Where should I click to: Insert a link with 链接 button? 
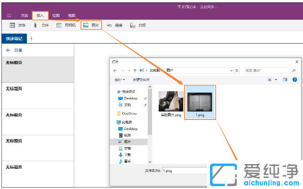click(x=115, y=25)
